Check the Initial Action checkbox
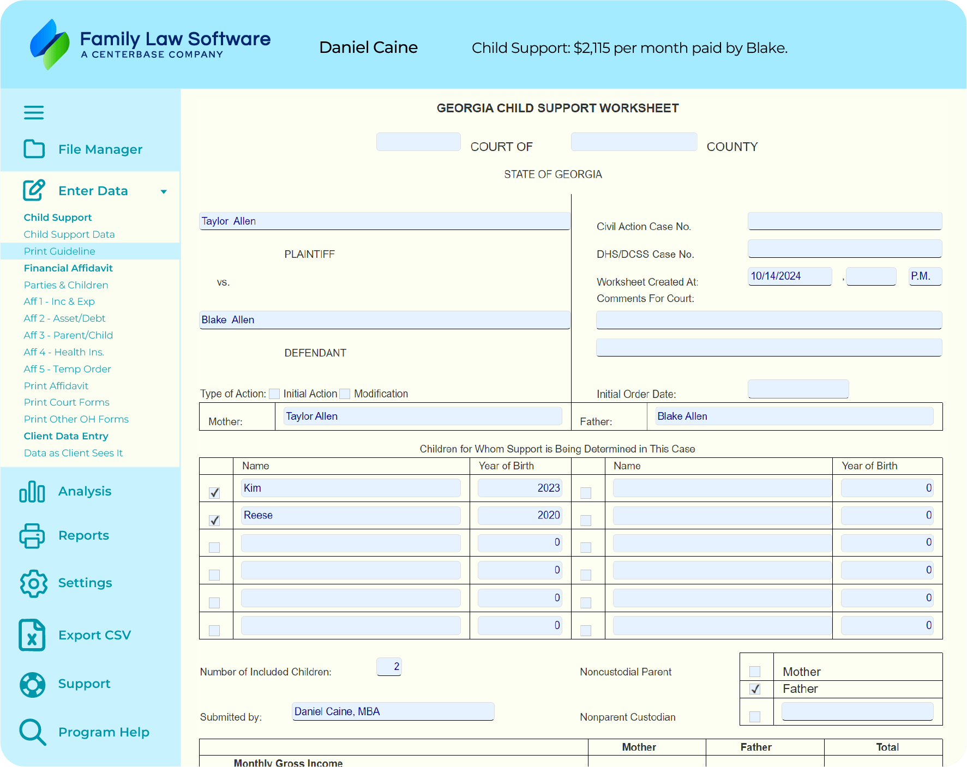 click(x=274, y=394)
